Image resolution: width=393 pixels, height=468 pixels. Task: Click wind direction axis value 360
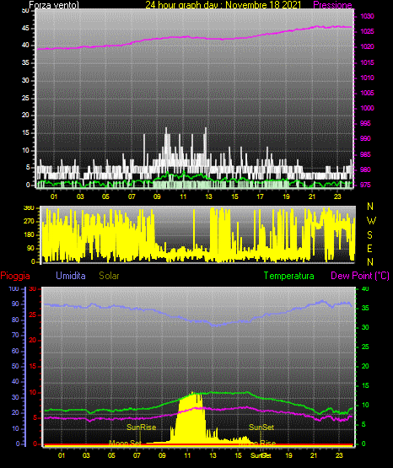pyautogui.click(x=29, y=208)
